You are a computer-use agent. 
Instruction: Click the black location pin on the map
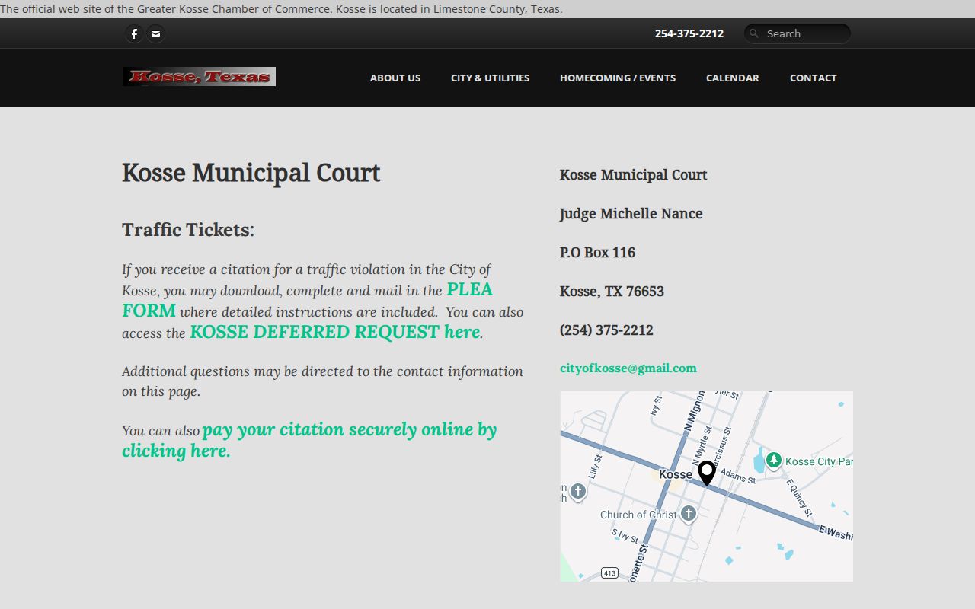tap(707, 473)
